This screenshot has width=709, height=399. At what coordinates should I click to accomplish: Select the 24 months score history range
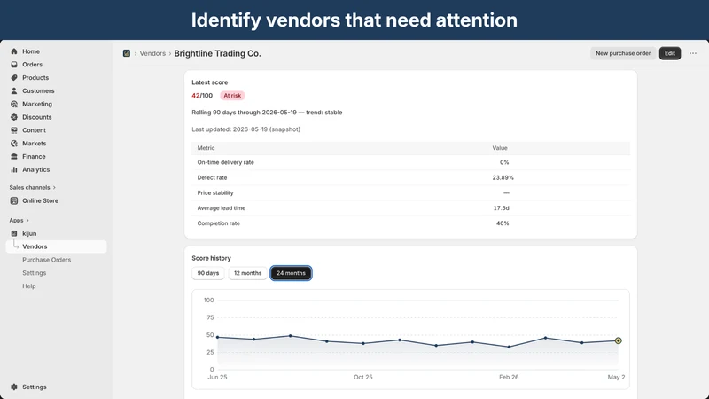pyautogui.click(x=291, y=273)
